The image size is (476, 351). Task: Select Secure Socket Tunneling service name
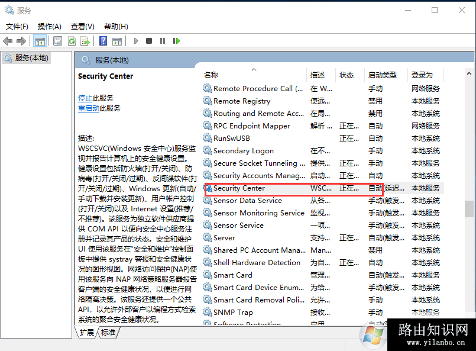point(259,163)
